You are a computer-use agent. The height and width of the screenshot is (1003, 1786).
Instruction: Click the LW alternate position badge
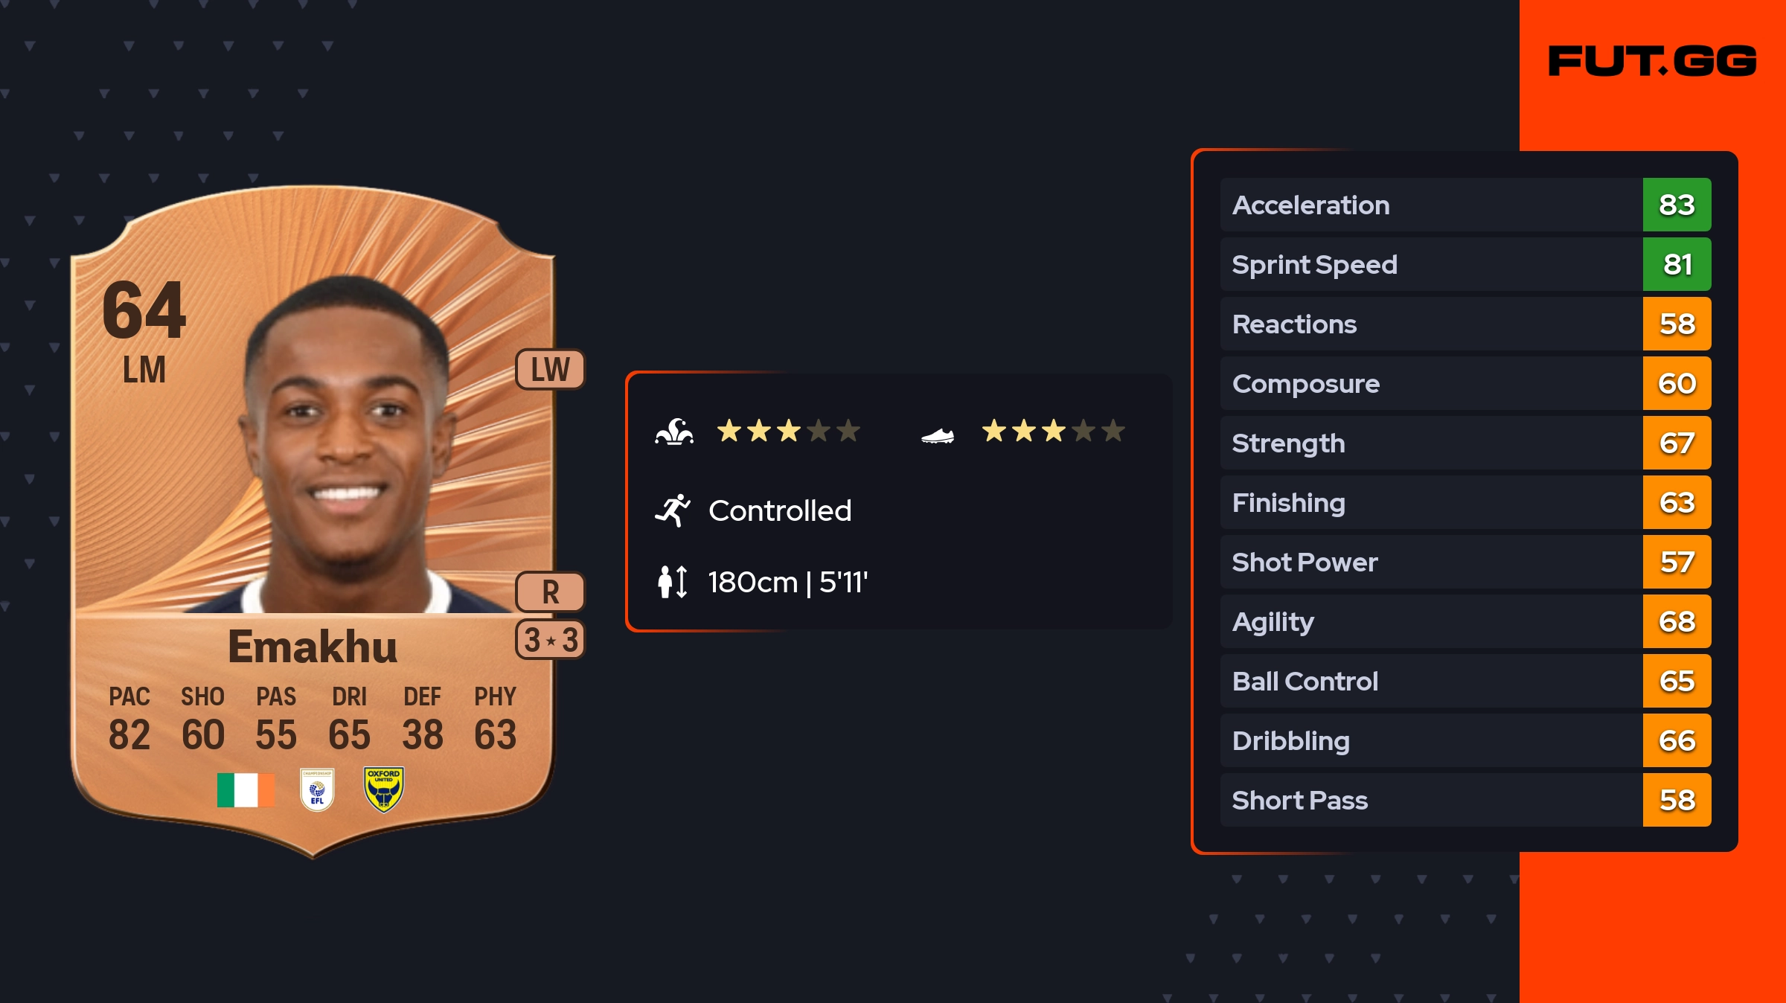[x=550, y=370]
